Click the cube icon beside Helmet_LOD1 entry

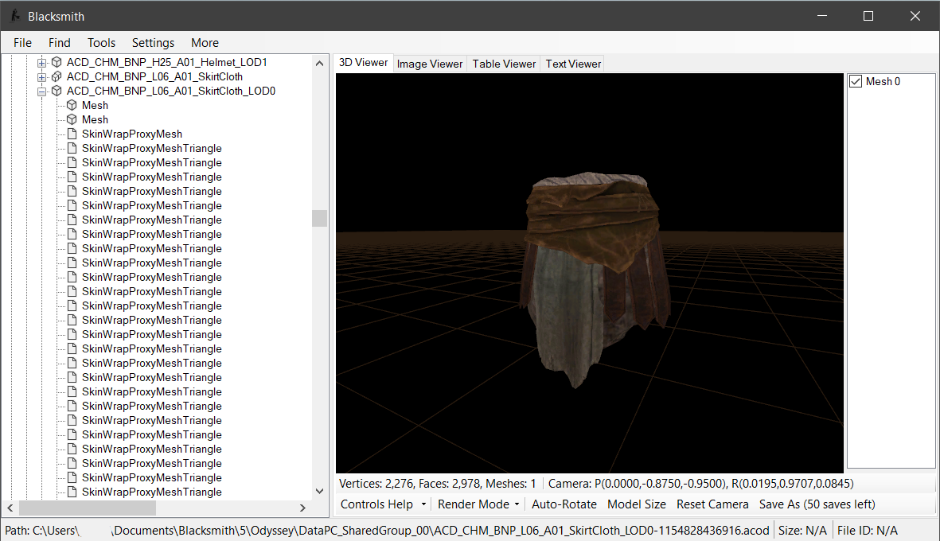[x=57, y=62]
